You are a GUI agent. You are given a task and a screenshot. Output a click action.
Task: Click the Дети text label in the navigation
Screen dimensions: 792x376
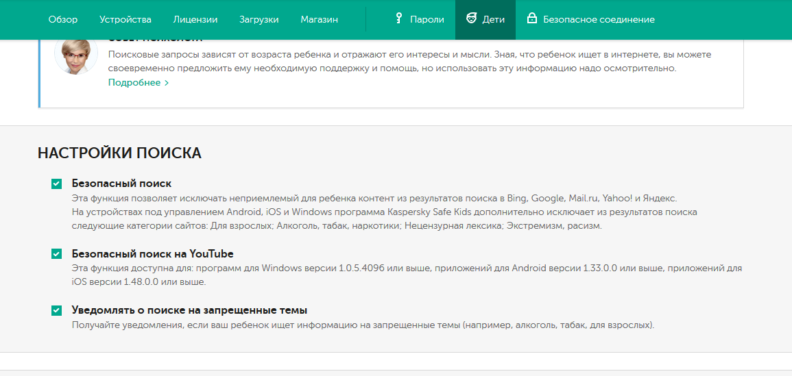pyautogui.click(x=494, y=19)
